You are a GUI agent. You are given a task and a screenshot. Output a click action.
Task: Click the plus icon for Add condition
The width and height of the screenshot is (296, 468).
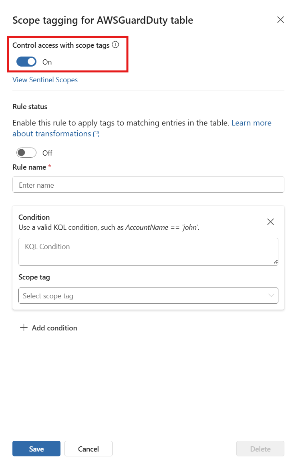coord(24,327)
